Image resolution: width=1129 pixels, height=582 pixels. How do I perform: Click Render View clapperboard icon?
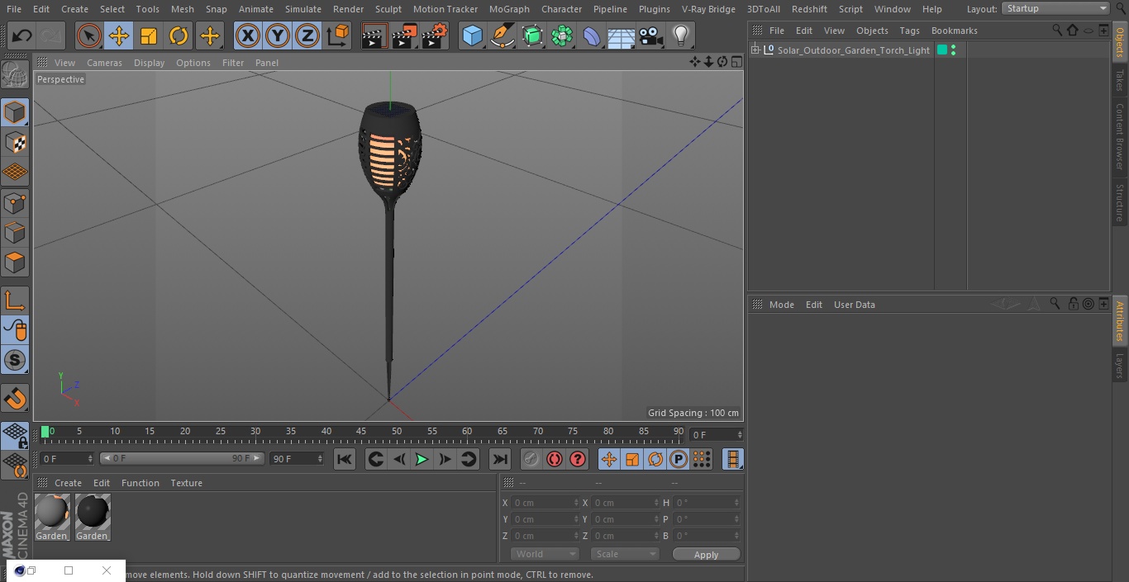click(x=374, y=35)
